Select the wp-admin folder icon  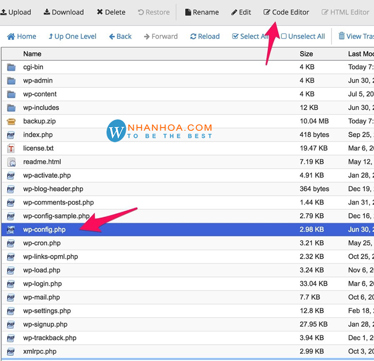(x=11, y=81)
